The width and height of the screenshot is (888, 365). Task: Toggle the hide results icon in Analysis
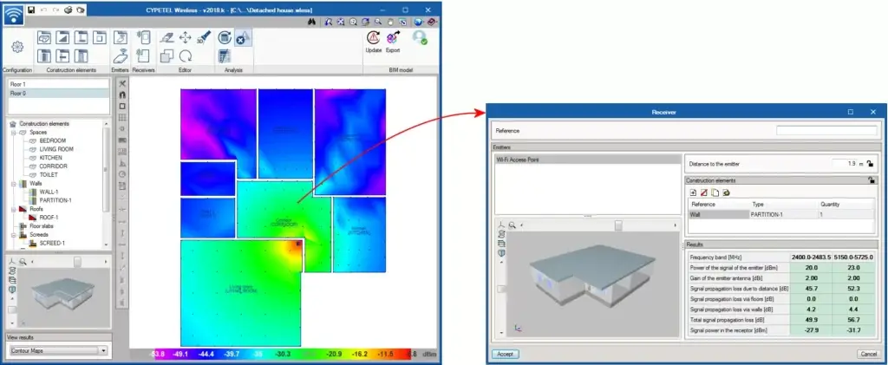click(x=243, y=38)
